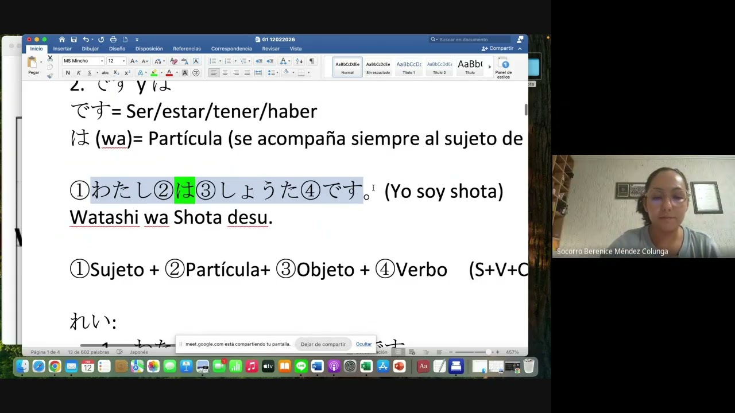This screenshot has height=413, width=735.
Task: Toggle underline S button
Action: 89,73
